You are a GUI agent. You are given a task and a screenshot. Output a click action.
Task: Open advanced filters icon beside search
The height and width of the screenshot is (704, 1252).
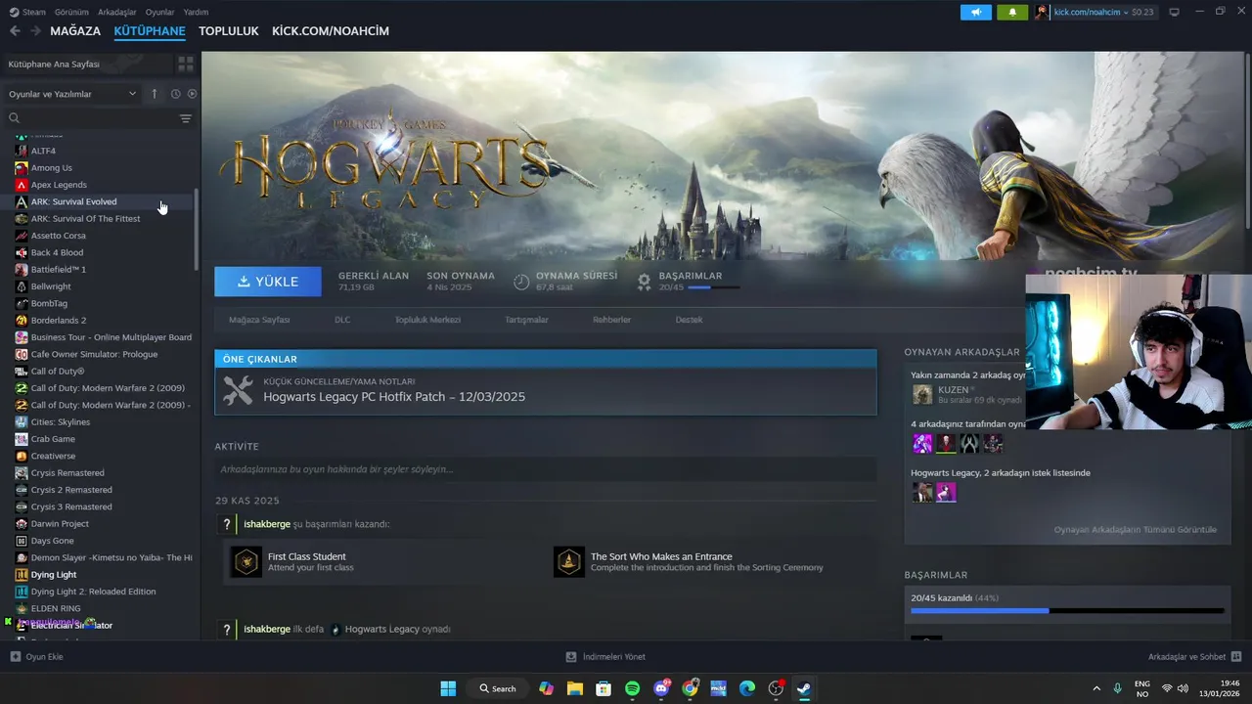(x=185, y=118)
